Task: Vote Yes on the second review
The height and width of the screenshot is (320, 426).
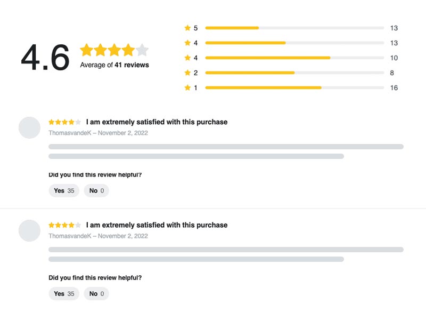Action: click(64, 294)
